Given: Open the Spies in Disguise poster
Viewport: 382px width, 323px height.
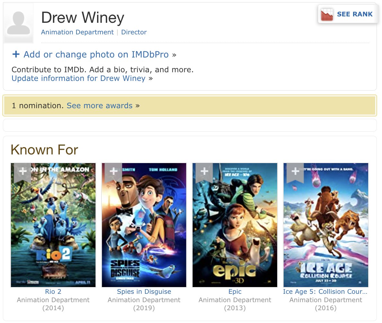Looking at the screenshot, I should (x=144, y=225).
